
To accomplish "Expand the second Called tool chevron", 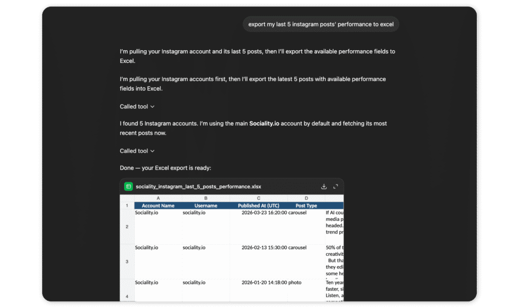I will 153,151.
